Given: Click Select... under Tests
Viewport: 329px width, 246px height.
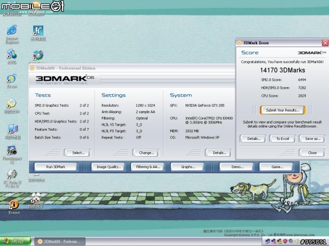Looking at the screenshot, I should tap(77, 153).
